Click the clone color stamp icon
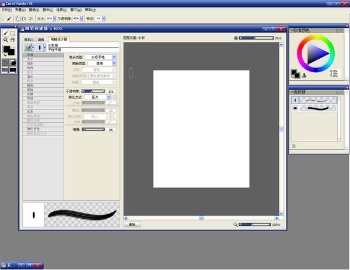Viewport: 350px width, 270px height. pos(304,76)
